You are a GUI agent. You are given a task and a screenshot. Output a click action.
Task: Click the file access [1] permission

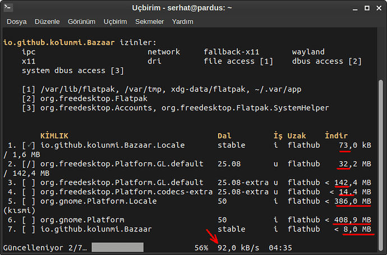tap(238, 61)
